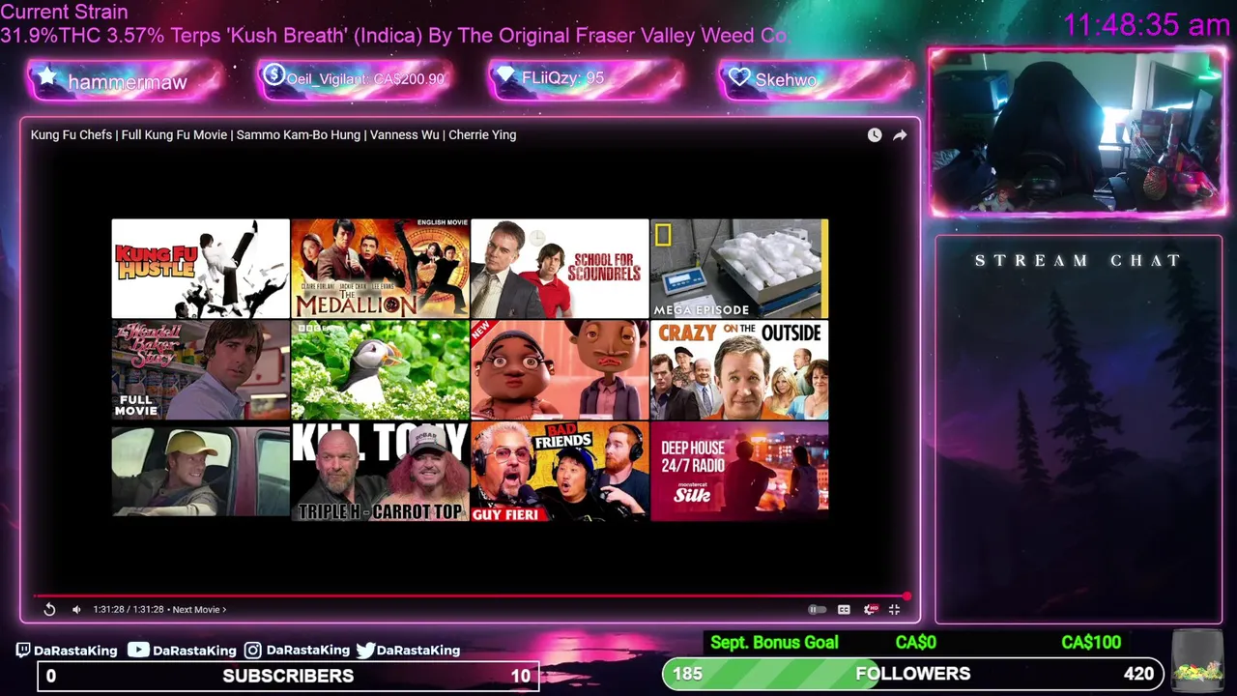Open Kill Tony Triple H thumbnail

pyautogui.click(x=381, y=471)
